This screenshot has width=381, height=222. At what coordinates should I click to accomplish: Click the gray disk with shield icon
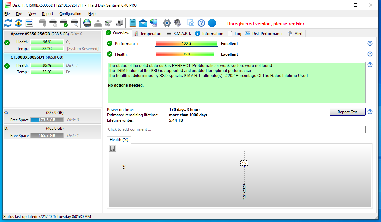click(42, 23)
